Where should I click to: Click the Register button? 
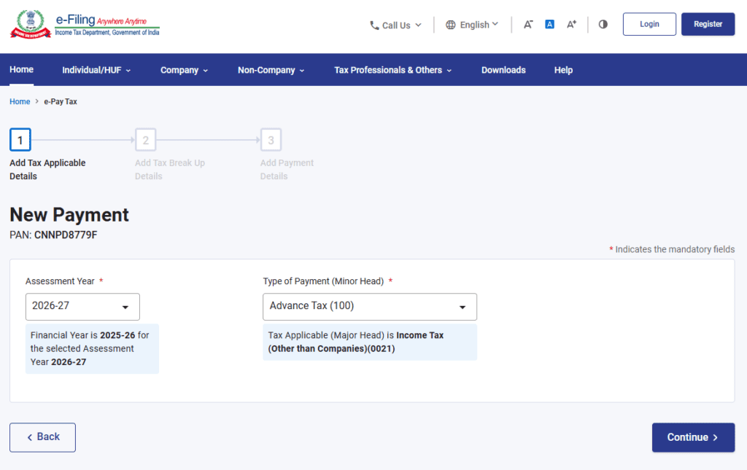tap(708, 24)
